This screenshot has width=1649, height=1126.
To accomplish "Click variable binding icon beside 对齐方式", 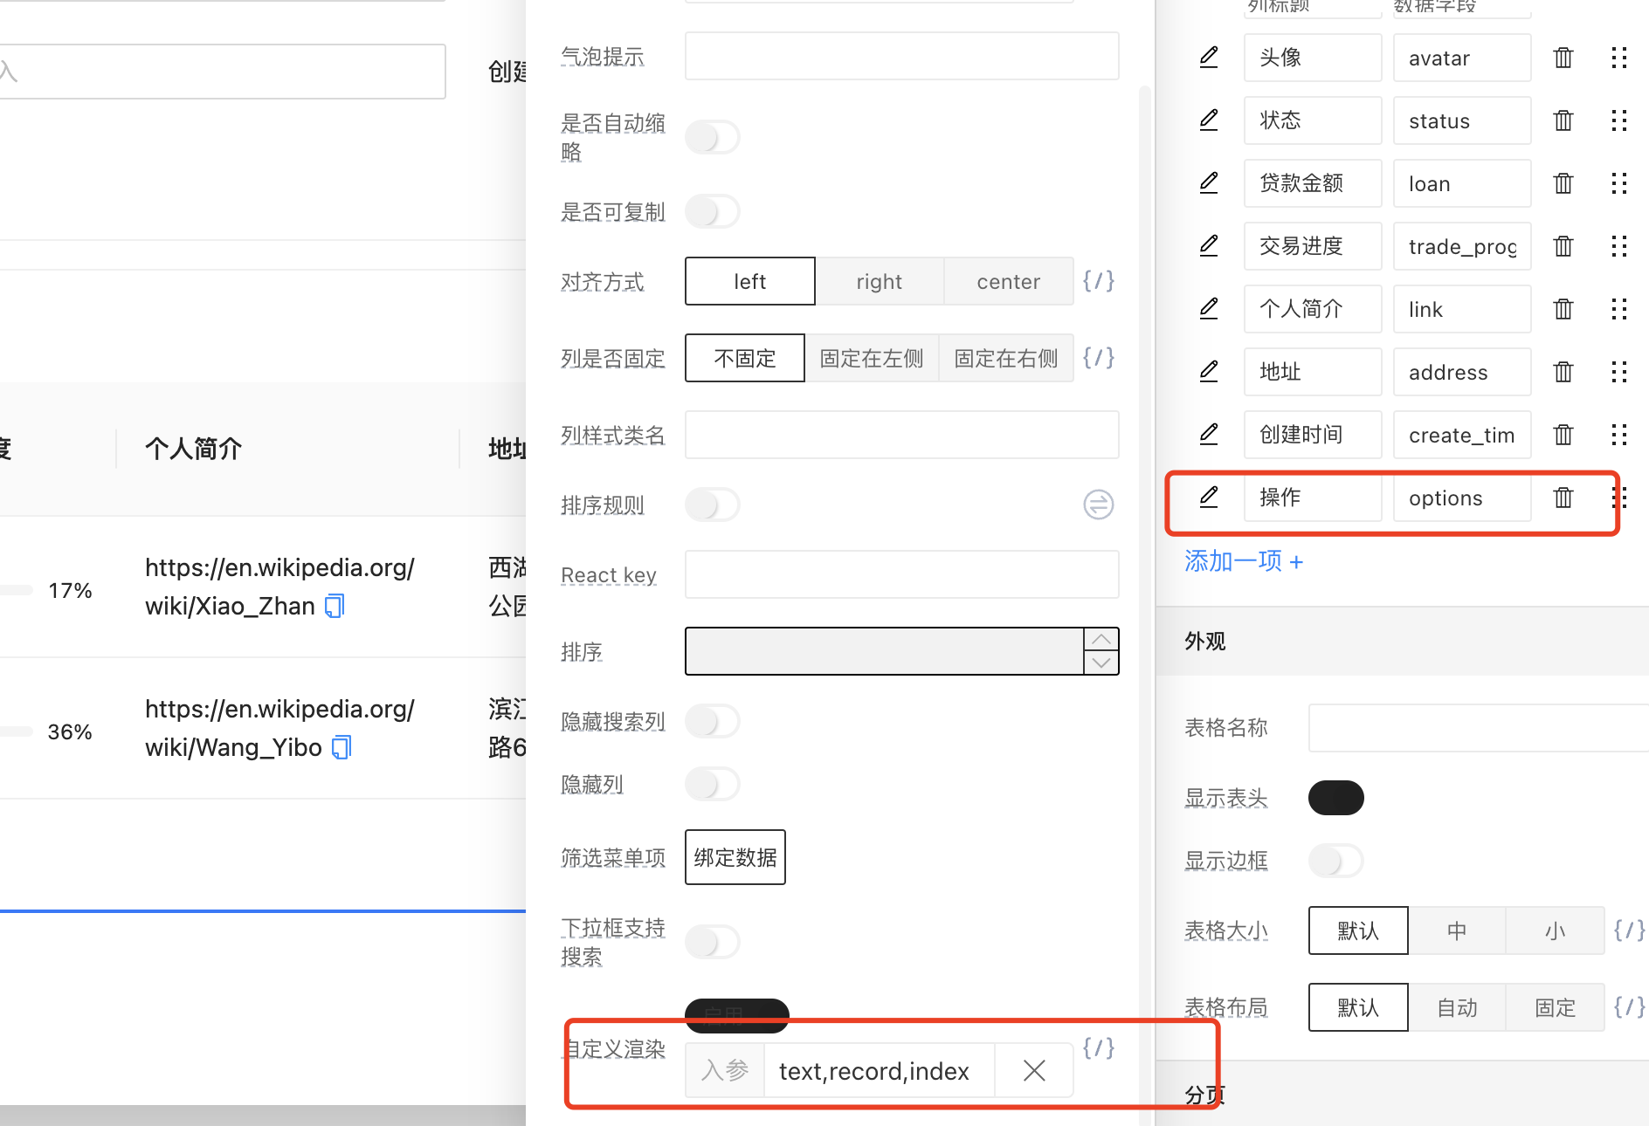I will tap(1099, 281).
